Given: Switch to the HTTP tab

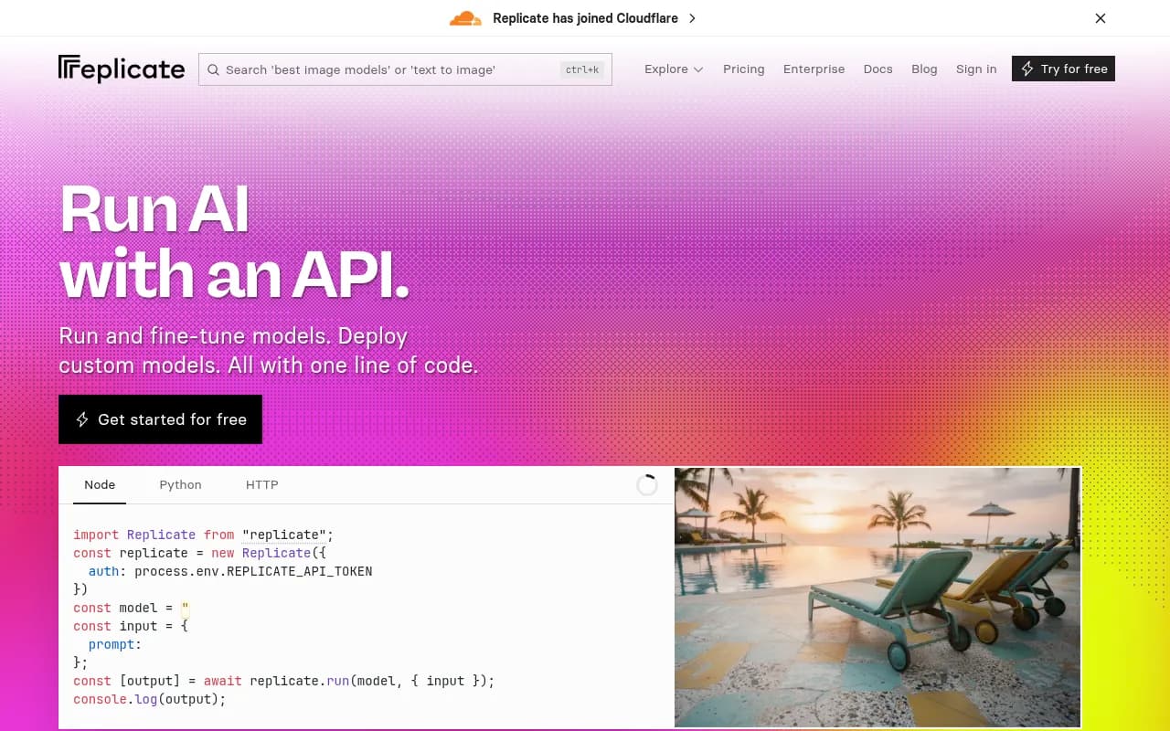Looking at the screenshot, I should coord(261,484).
